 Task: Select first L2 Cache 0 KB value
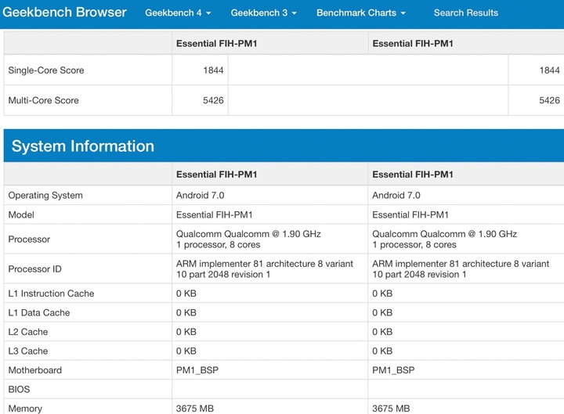click(x=186, y=332)
